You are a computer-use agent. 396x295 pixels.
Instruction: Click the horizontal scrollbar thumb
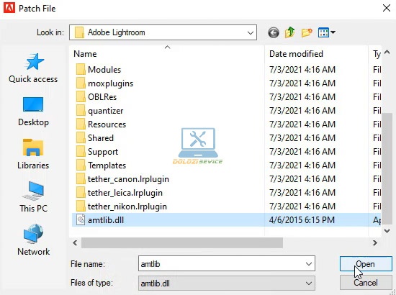pyautogui.click(x=182, y=242)
